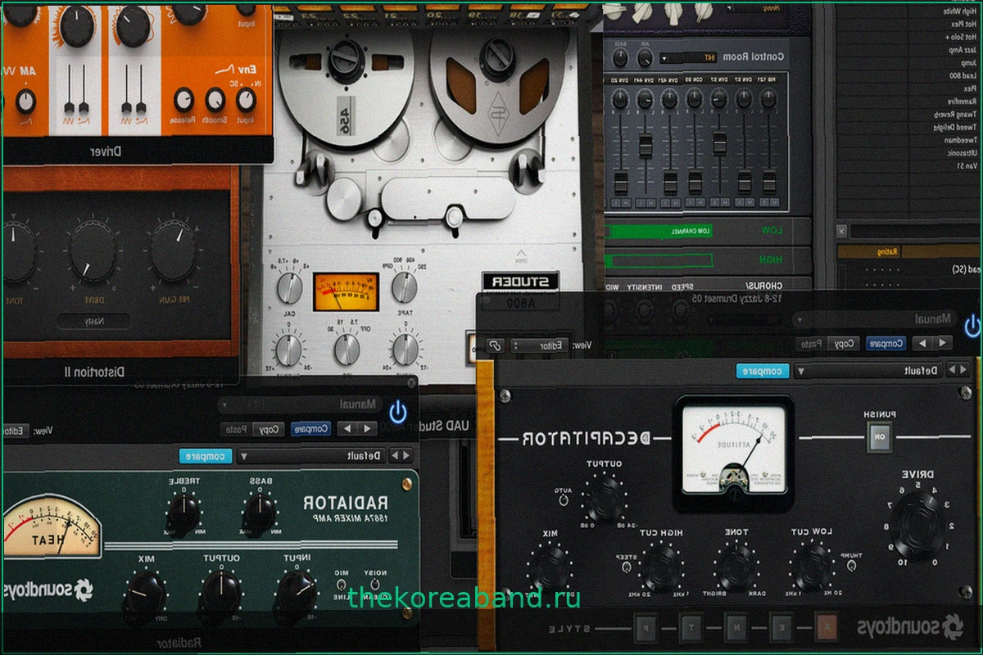Clear the preset search field with X
The width and height of the screenshot is (983, 655).
tap(841, 232)
